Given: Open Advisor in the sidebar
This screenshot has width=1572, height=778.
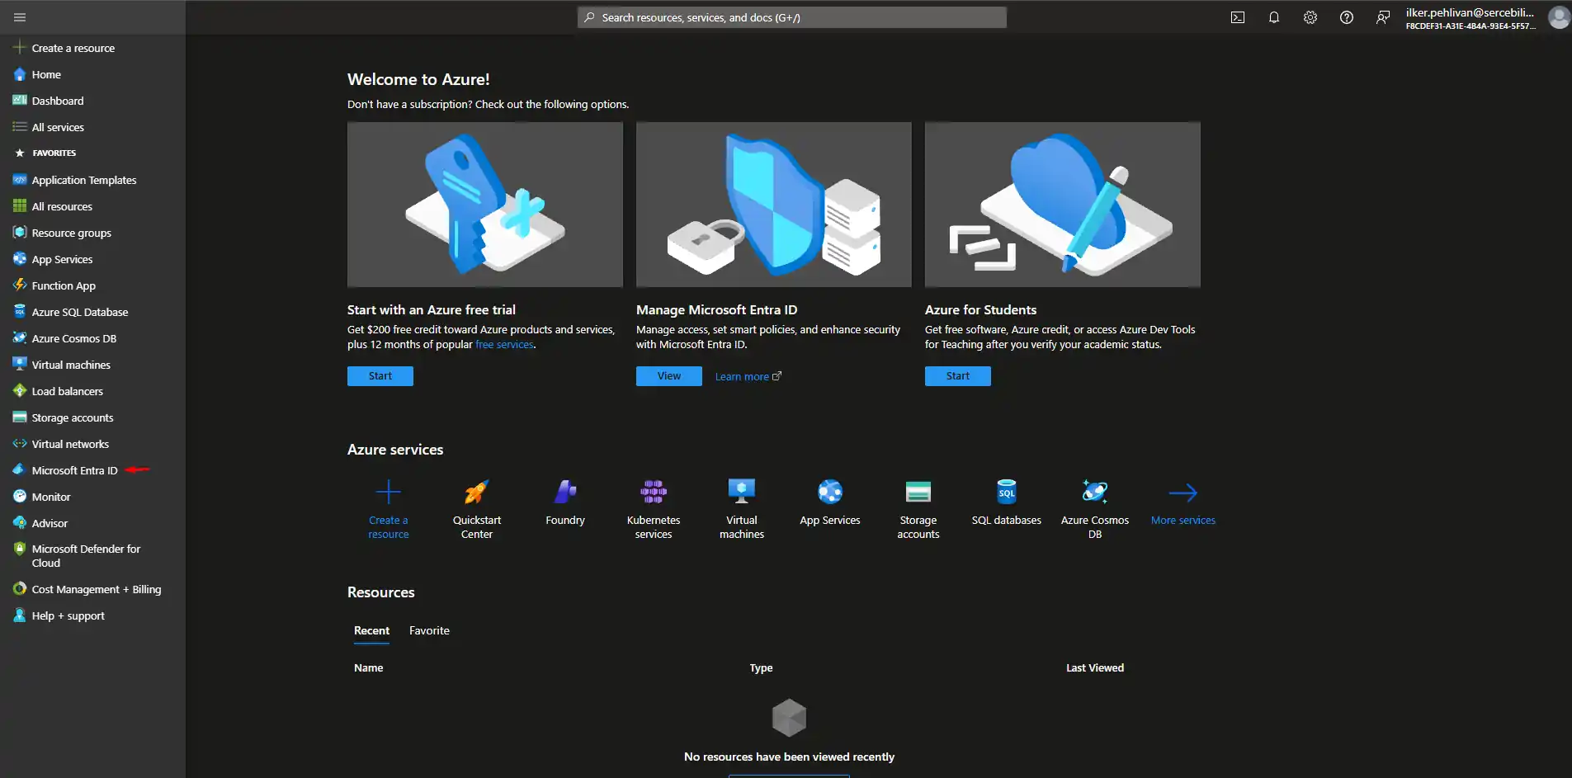Looking at the screenshot, I should [50, 523].
